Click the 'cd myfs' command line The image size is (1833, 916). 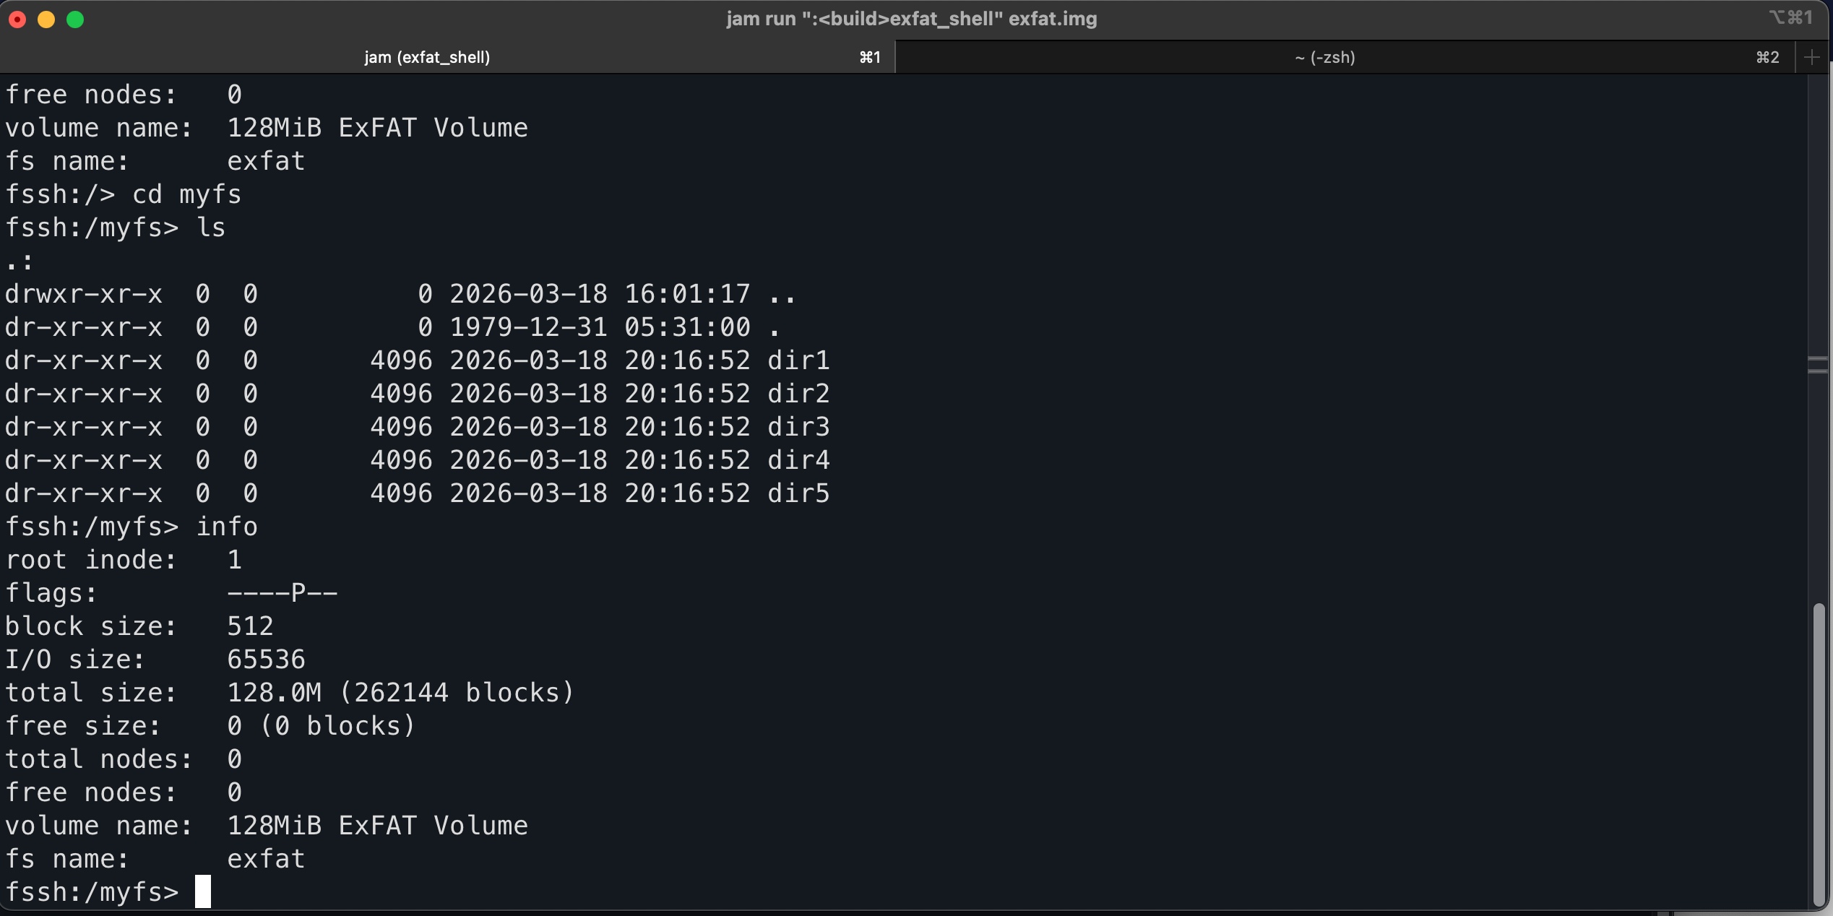(186, 194)
